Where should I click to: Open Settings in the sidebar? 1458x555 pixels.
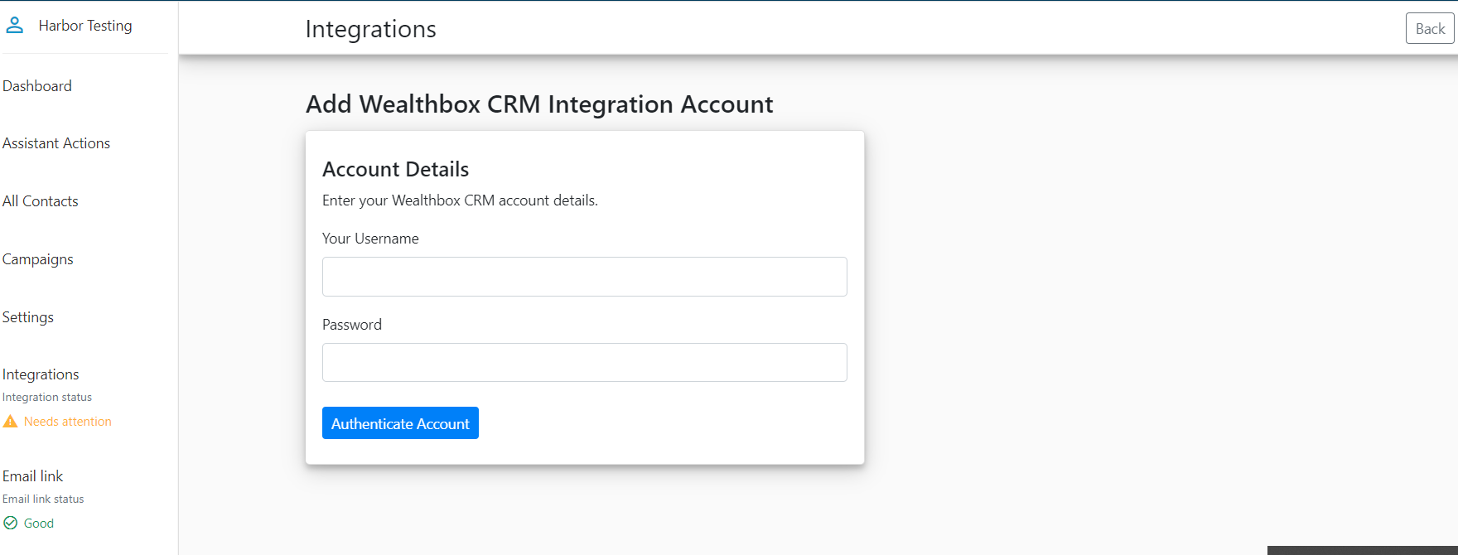(28, 317)
